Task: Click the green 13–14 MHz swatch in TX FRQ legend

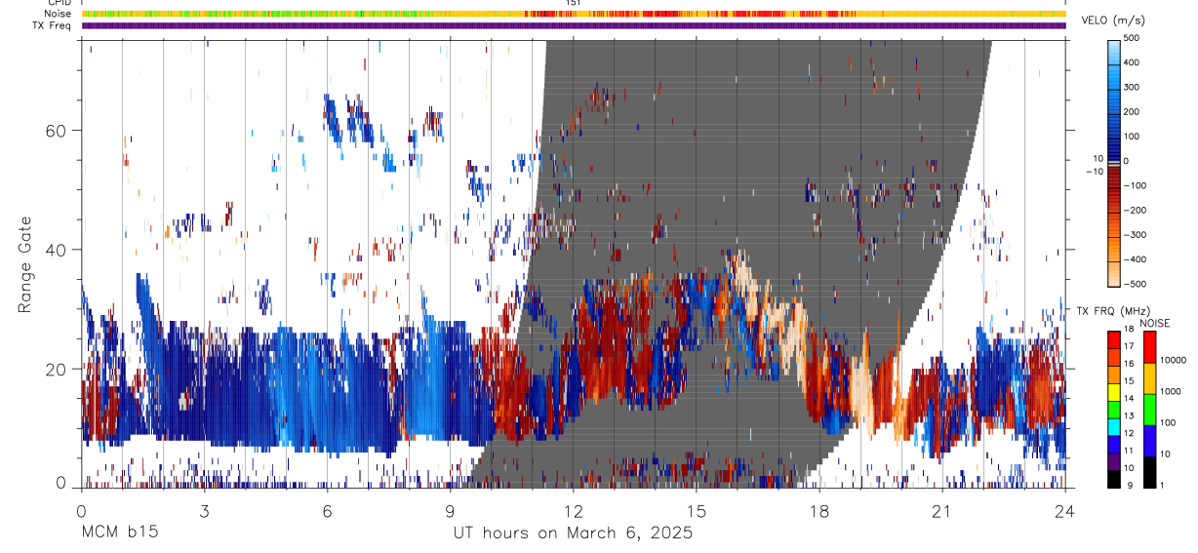Action: pos(1115,408)
